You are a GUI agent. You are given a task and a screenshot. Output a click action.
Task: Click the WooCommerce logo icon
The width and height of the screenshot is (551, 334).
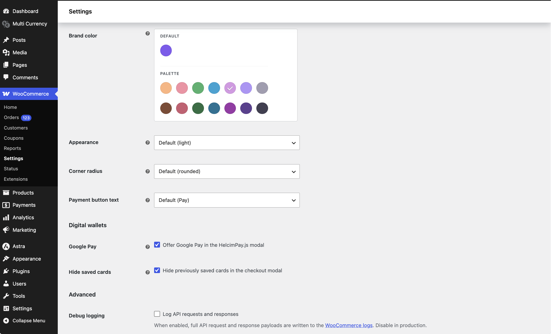pyautogui.click(x=6, y=94)
